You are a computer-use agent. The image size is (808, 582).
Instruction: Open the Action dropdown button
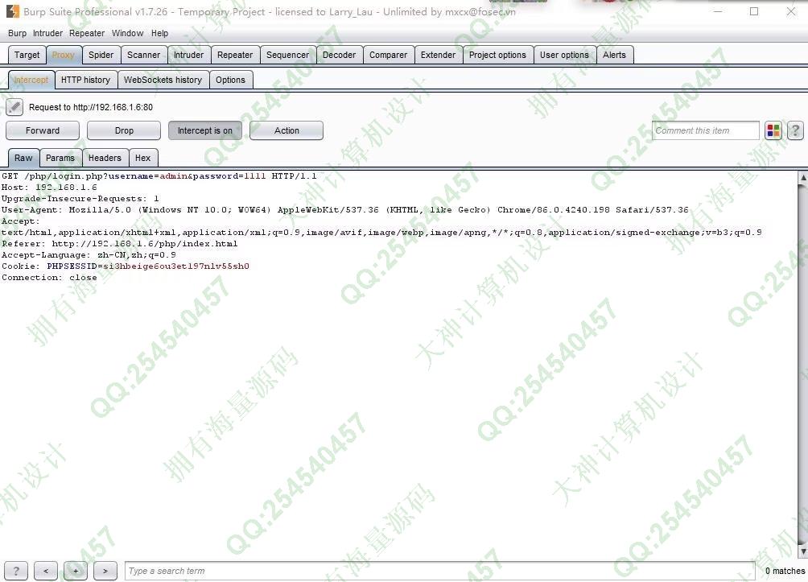coord(287,130)
